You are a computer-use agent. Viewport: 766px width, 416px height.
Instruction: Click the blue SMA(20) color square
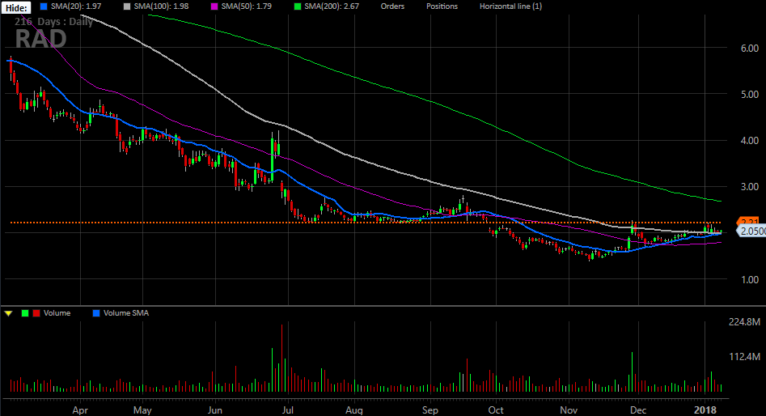point(43,6)
